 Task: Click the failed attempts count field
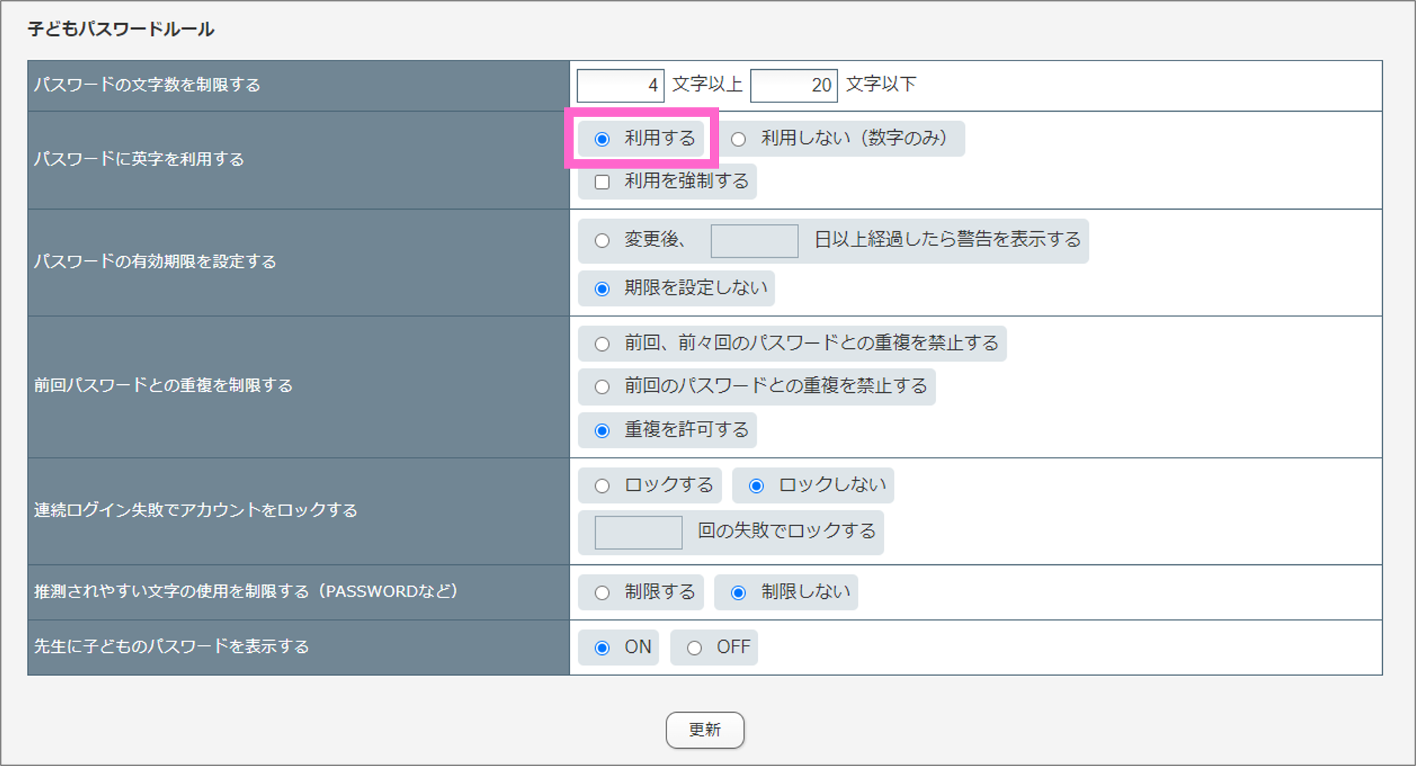637,532
